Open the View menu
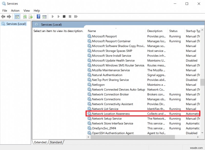The image size is (205, 150). tap(26, 10)
